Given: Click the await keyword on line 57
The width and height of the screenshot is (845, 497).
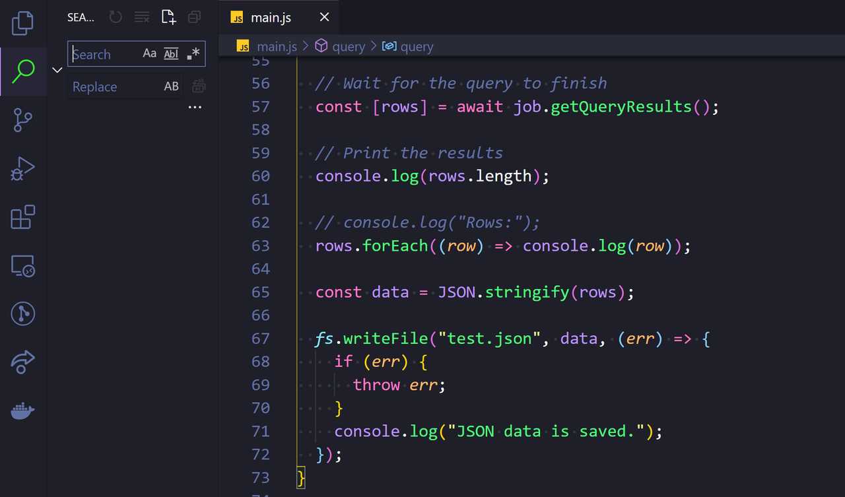Looking at the screenshot, I should [x=480, y=106].
